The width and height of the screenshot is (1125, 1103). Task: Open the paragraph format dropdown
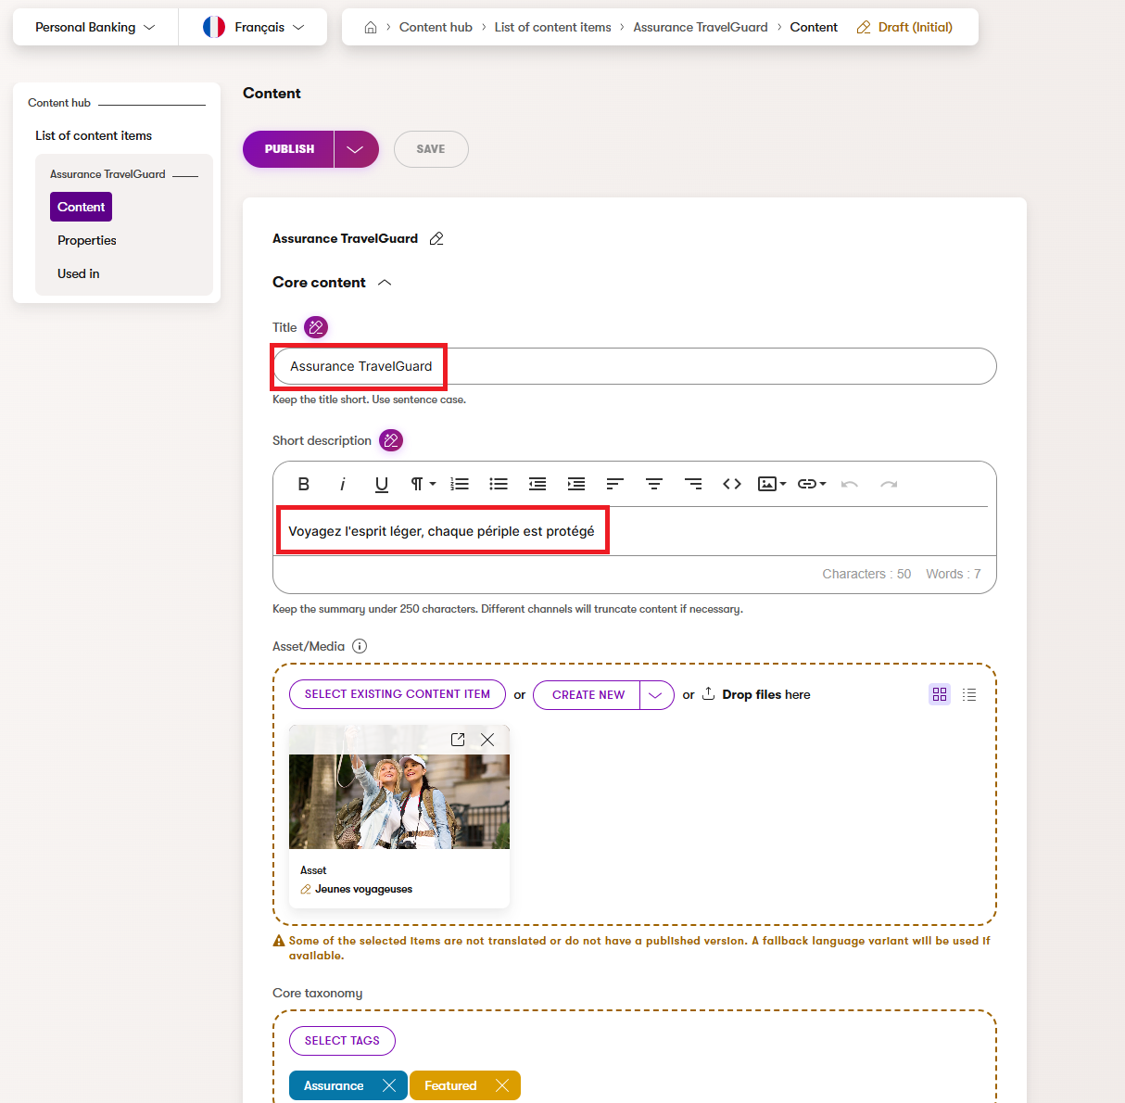pyautogui.click(x=423, y=484)
